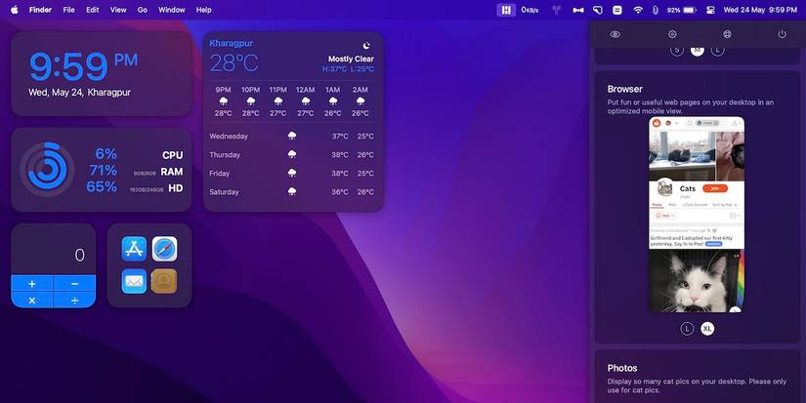The width and height of the screenshot is (806, 403).
Task: Click the Thursday forecast row
Action: (x=292, y=154)
